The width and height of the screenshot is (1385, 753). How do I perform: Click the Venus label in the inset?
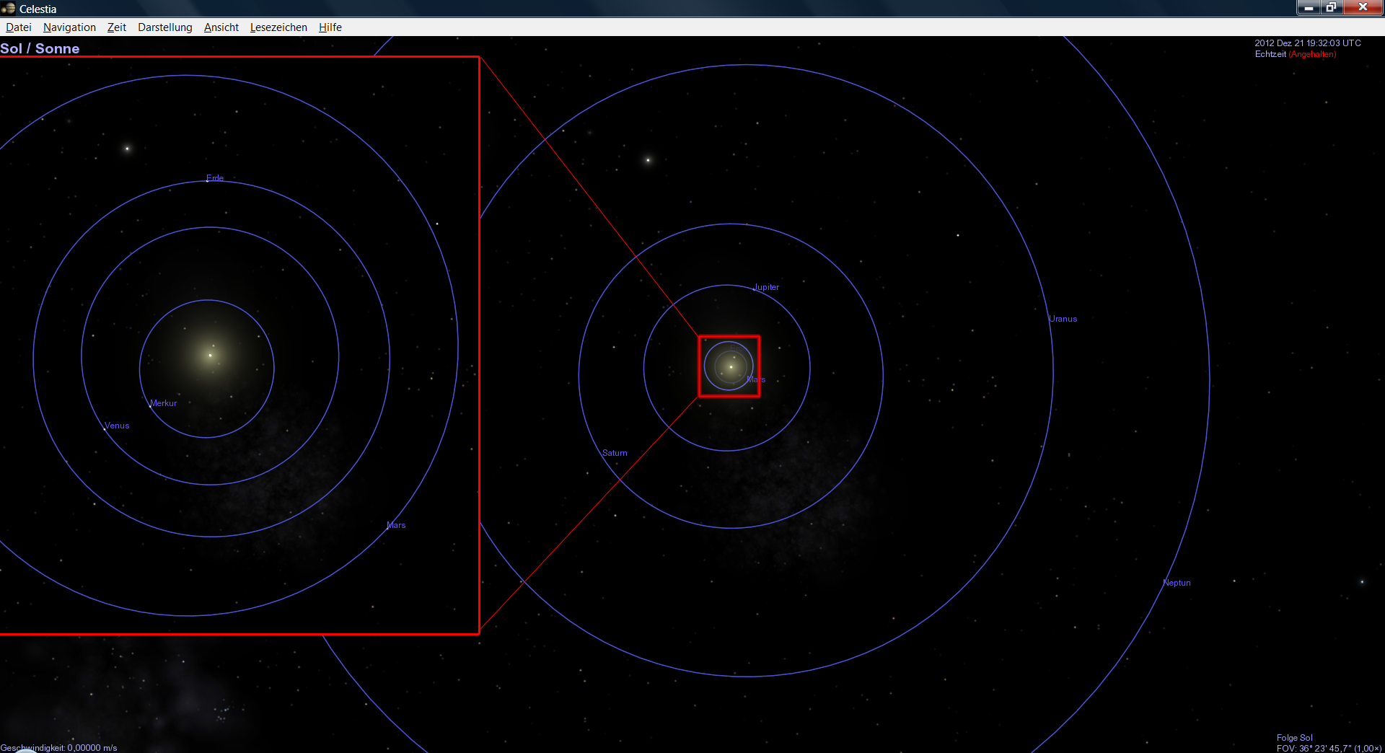tap(117, 426)
